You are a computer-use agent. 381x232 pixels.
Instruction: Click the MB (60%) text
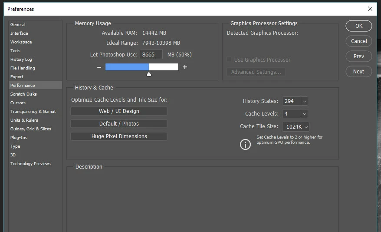[x=179, y=54]
